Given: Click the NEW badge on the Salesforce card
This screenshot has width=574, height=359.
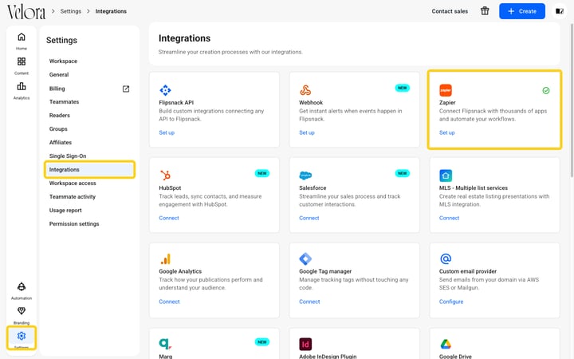Looking at the screenshot, I should click(403, 173).
